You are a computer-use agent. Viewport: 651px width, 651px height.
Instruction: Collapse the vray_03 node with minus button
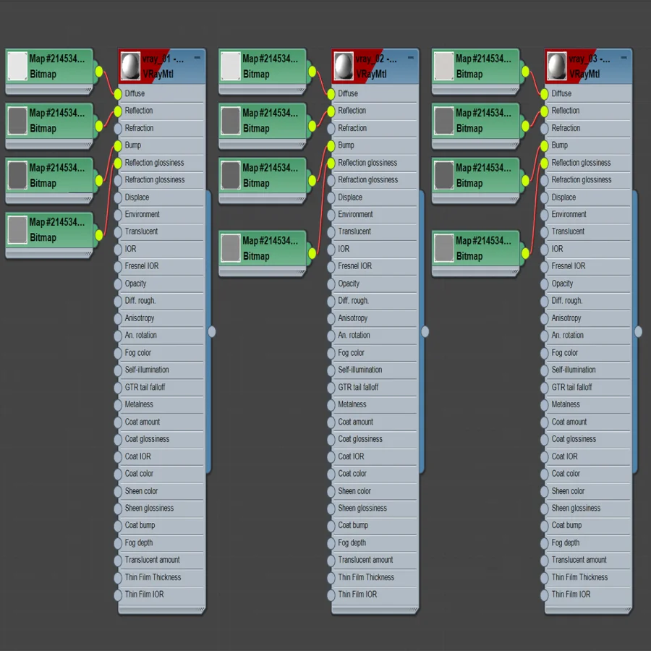(624, 58)
